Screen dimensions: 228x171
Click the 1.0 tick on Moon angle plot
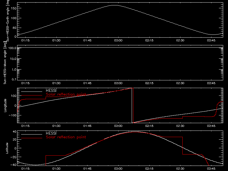pos(14,70)
